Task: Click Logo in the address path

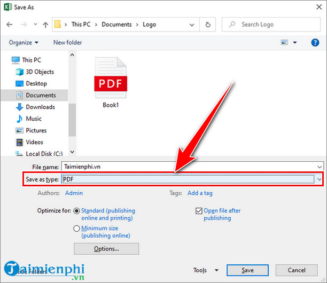Action: pos(149,25)
